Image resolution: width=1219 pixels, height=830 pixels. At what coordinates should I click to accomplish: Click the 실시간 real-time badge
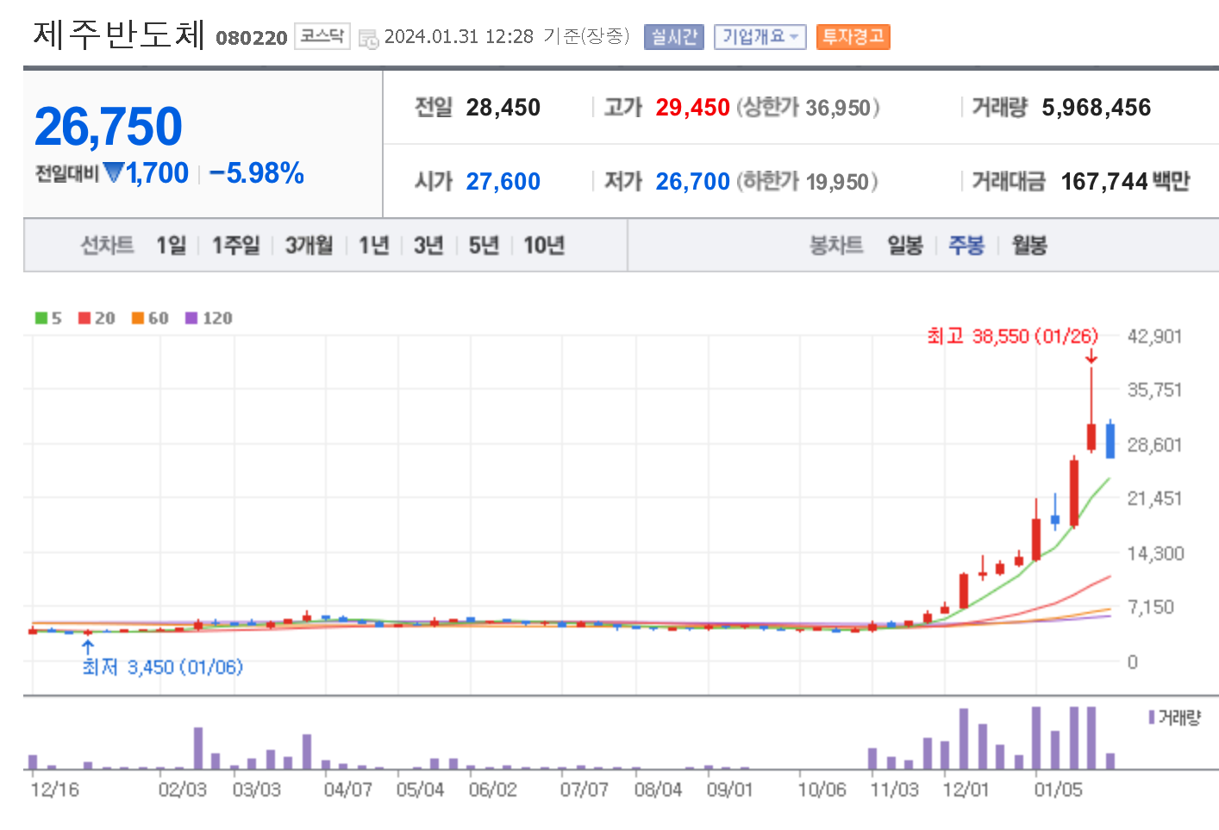pyautogui.click(x=674, y=37)
